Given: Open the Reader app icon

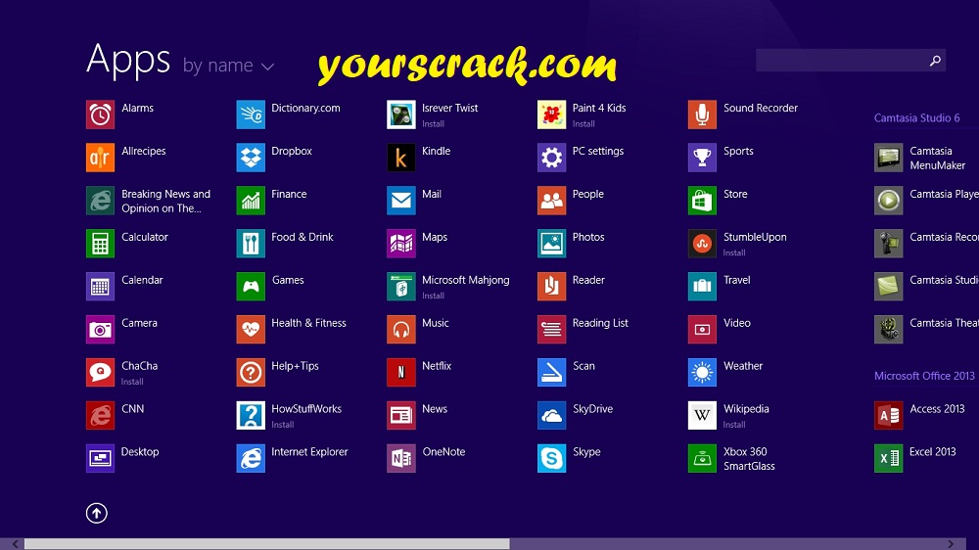Looking at the screenshot, I should 551,287.
